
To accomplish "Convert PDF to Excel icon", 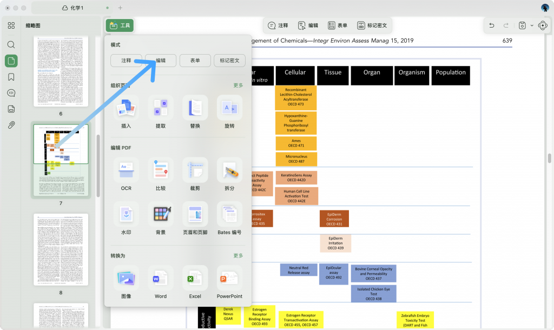I will pos(195,279).
